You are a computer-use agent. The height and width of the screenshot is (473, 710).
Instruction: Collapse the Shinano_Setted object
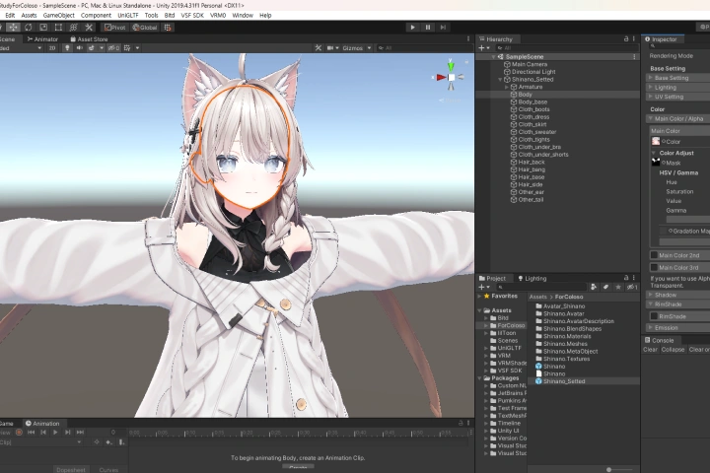pos(500,80)
